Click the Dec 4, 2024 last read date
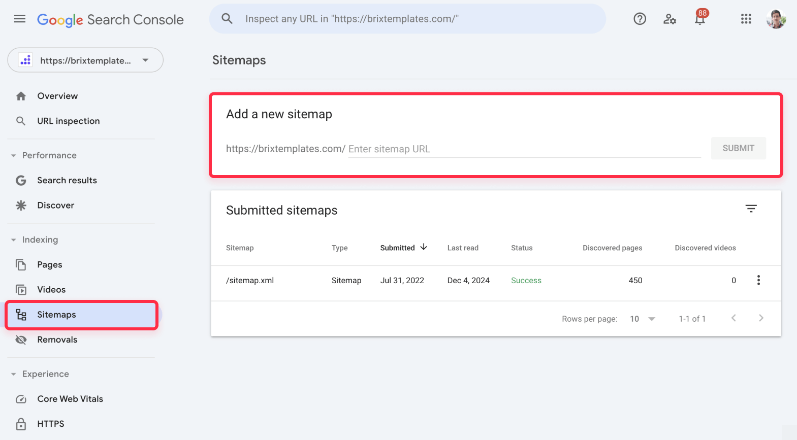The image size is (797, 440). 468,280
